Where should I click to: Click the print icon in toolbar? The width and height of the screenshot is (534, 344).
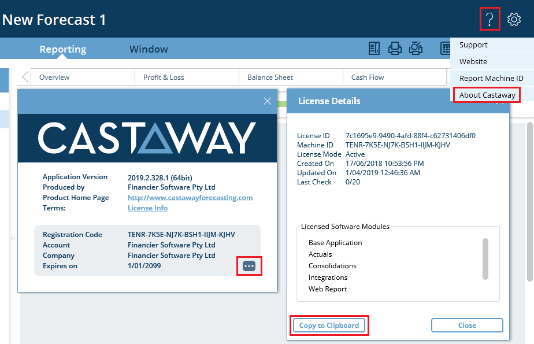(395, 49)
